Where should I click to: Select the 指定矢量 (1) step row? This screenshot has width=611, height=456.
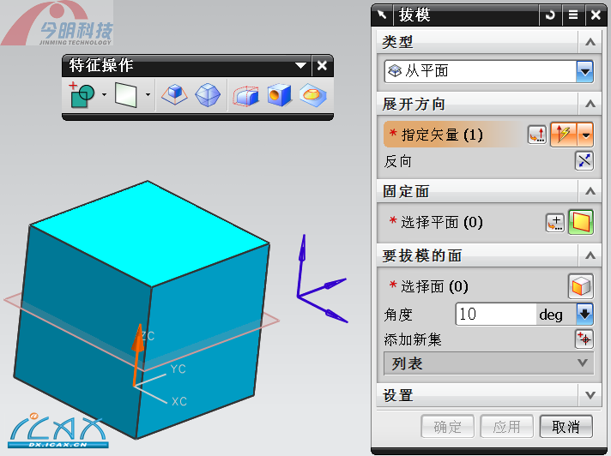(454, 135)
